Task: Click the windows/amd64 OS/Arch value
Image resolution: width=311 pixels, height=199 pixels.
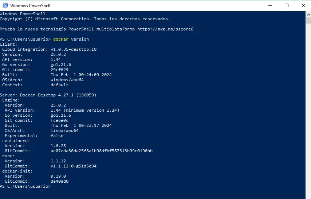Action: (x=66, y=80)
